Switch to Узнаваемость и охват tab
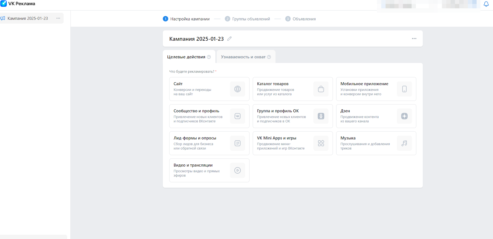 [x=243, y=57]
